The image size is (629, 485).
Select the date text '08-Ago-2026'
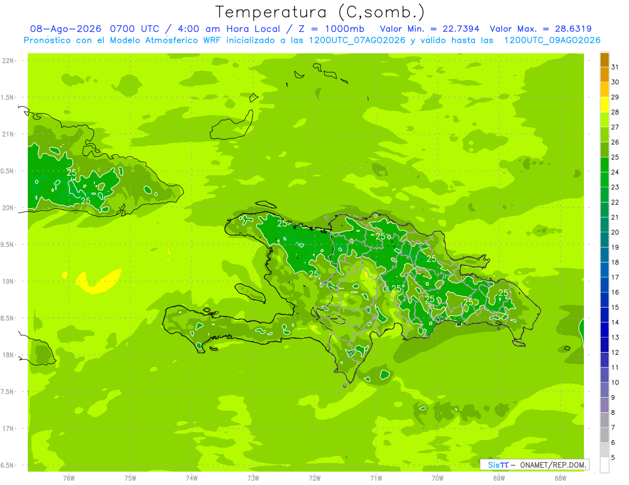pos(66,29)
